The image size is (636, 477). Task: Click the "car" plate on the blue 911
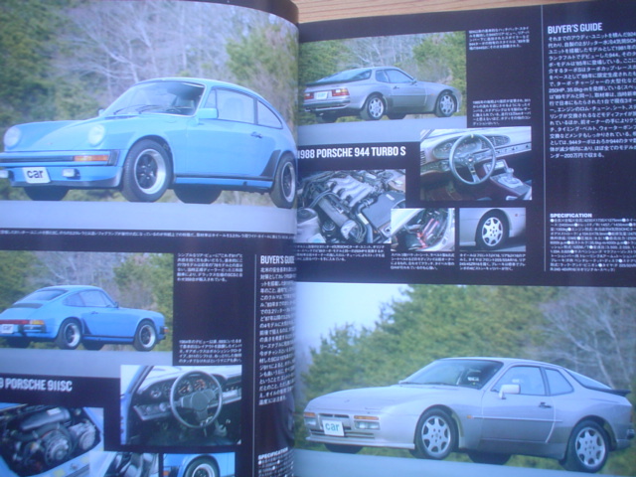36,175
